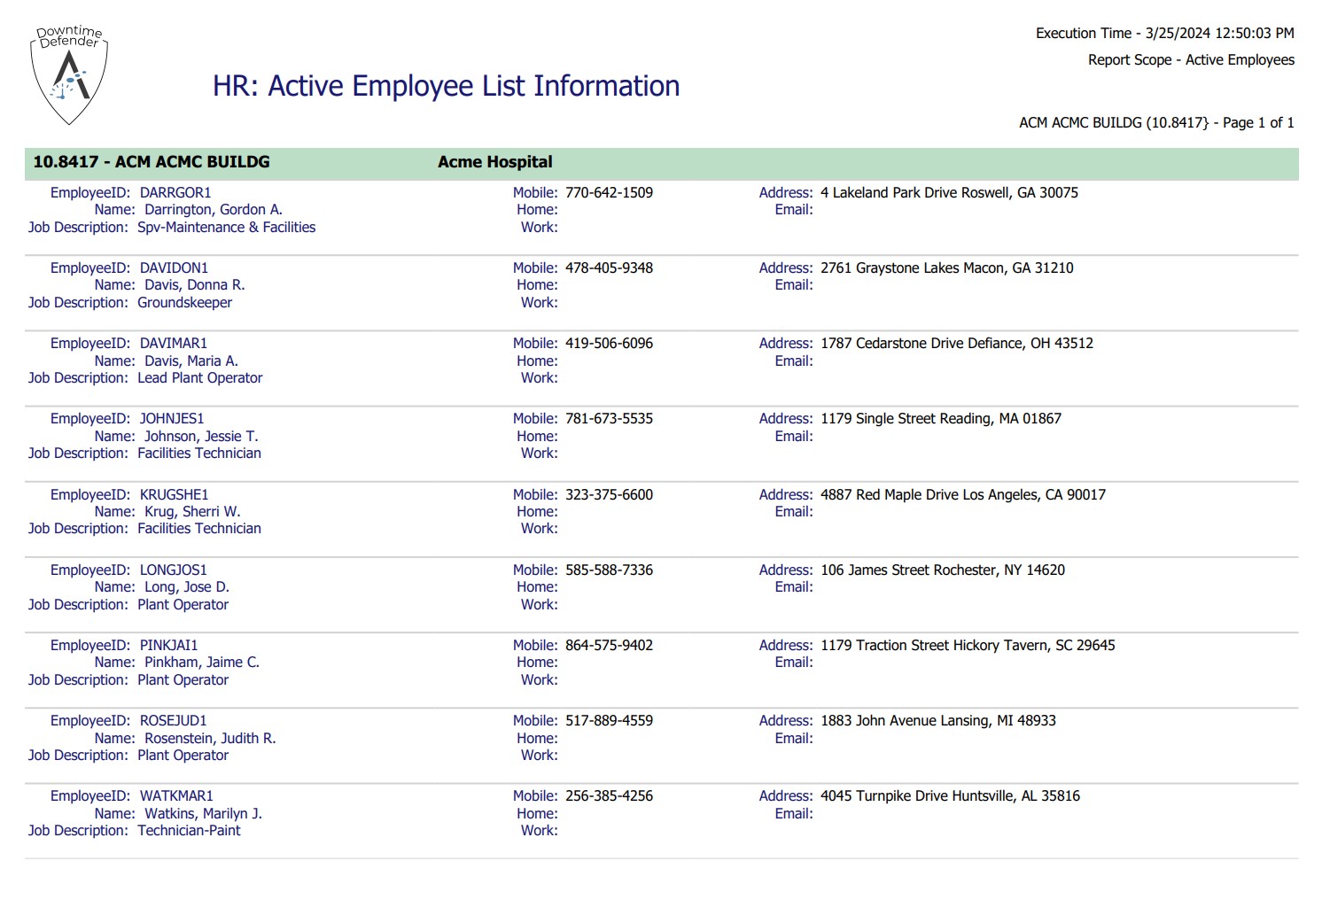
Task: Click the 'Technician-Paint' job description
Action: point(189,831)
